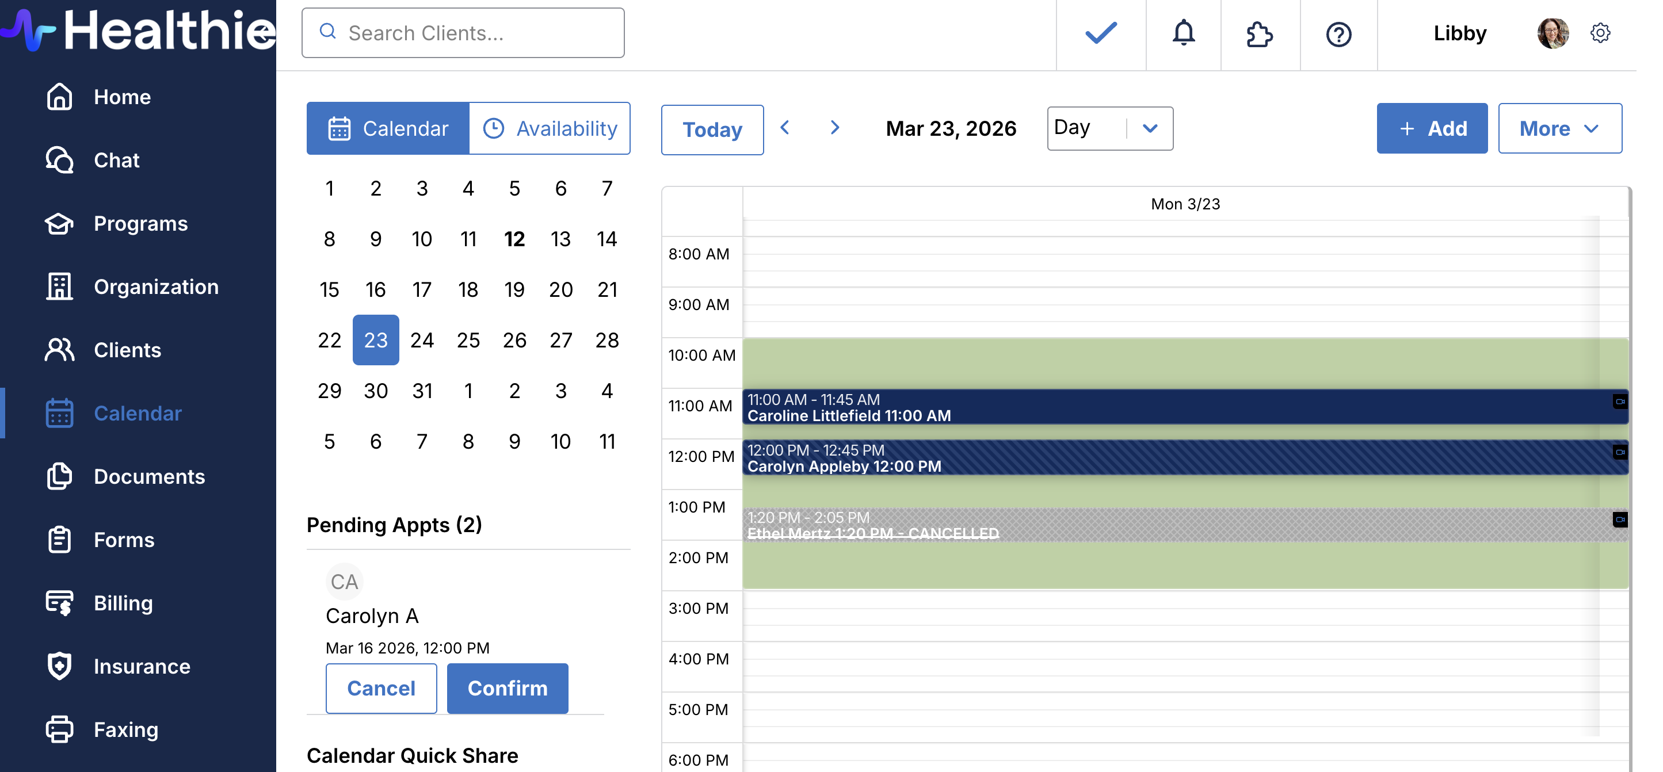Open the integrations puzzle piece icon

(x=1259, y=34)
